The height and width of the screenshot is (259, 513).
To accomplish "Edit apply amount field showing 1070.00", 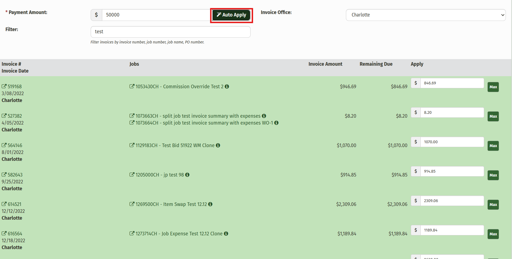I will [x=452, y=142].
